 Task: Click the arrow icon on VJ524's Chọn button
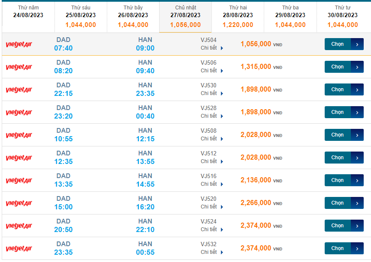click(357, 226)
